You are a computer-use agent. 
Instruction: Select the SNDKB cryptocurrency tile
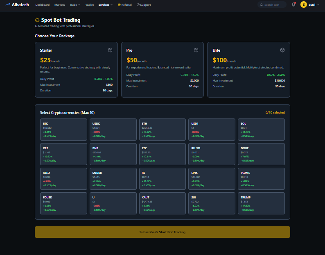(113, 179)
